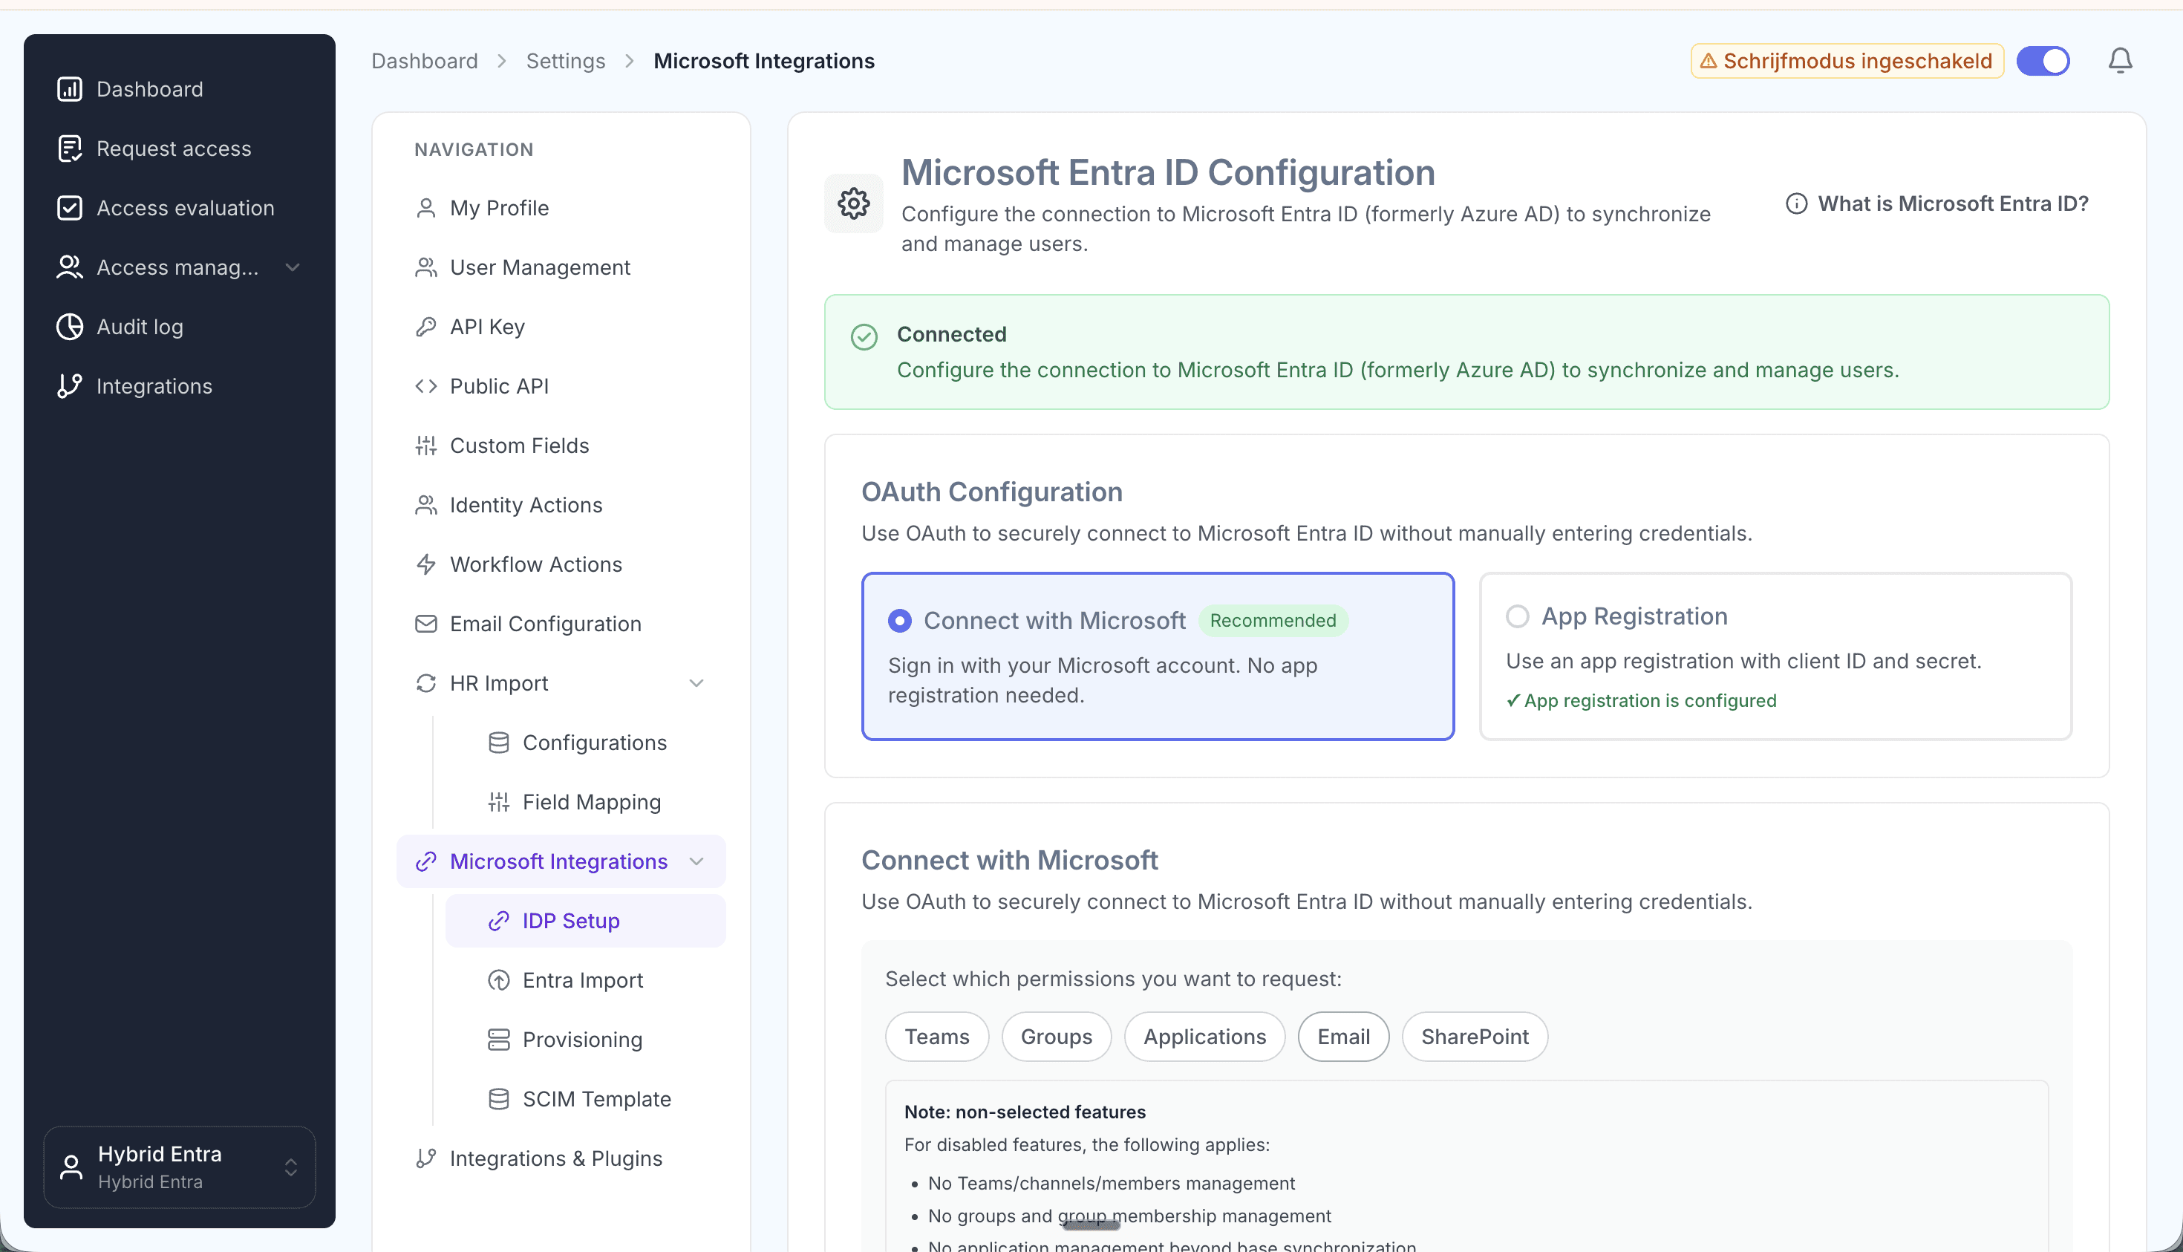Image resolution: width=2183 pixels, height=1252 pixels.
Task: Click the SCIM Template database icon
Action: point(499,1098)
